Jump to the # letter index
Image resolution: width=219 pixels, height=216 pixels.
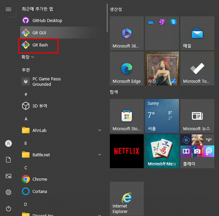point(26,94)
